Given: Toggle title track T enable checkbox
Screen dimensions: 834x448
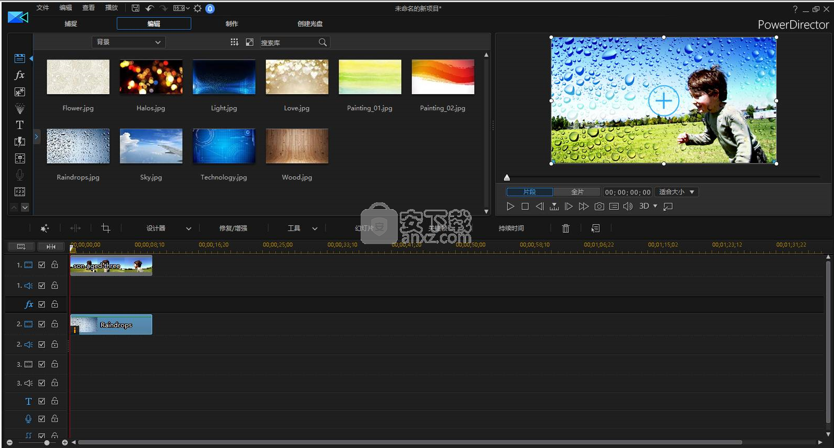Looking at the screenshot, I should point(42,401).
